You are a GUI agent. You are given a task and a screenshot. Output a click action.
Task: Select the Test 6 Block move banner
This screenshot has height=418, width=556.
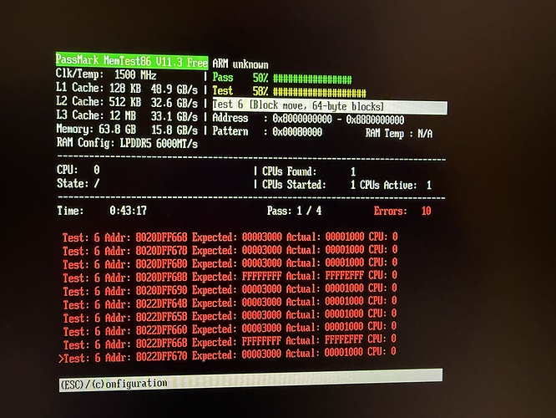coord(330,106)
